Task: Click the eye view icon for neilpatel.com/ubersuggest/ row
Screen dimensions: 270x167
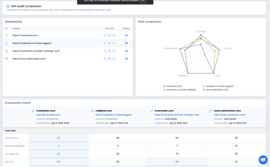Action: [114, 43]
